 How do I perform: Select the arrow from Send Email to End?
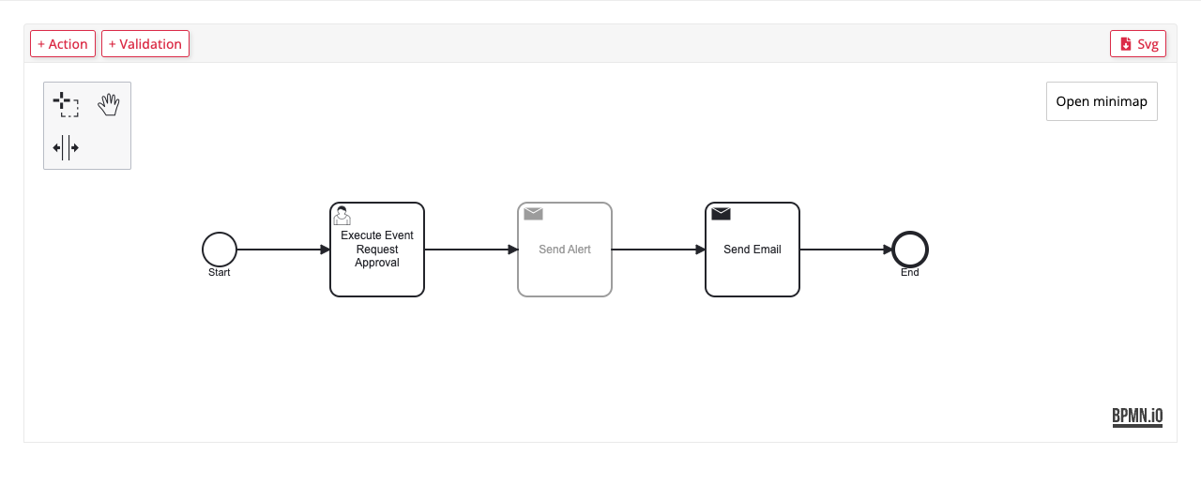point(844,250)
